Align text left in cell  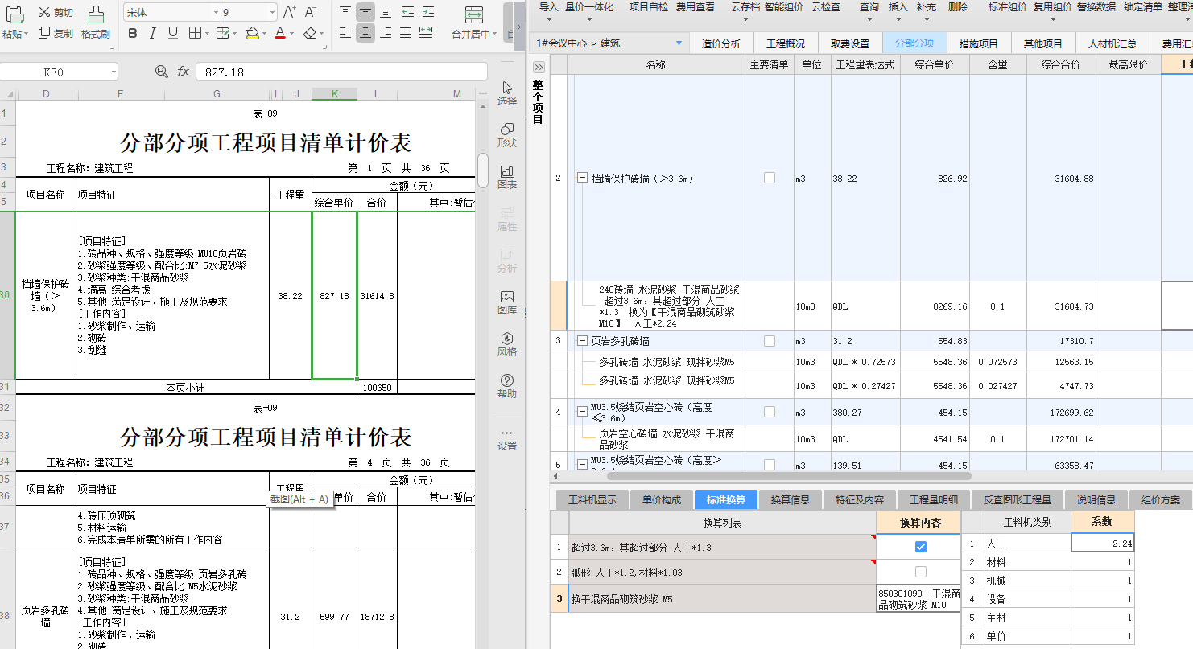(345, 33)
